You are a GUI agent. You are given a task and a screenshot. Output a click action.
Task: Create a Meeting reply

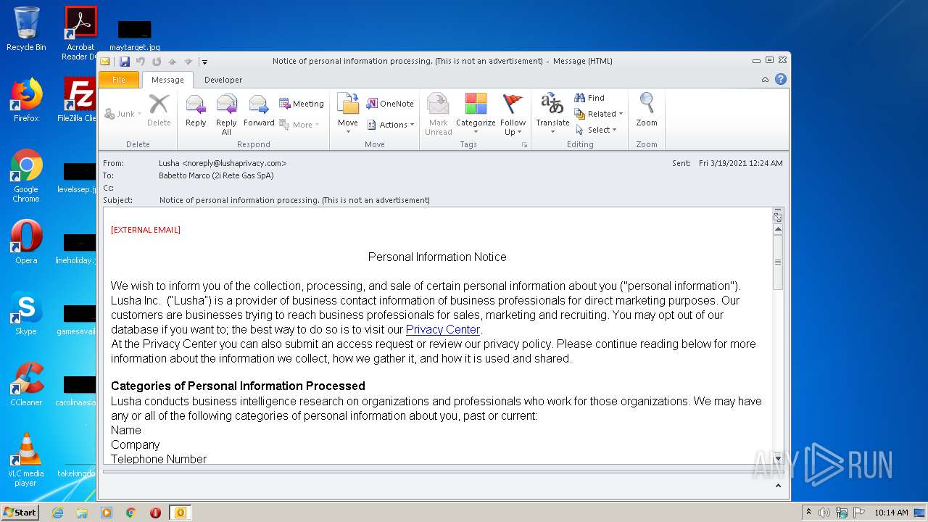pyautogui.click(x=302, y=104)
